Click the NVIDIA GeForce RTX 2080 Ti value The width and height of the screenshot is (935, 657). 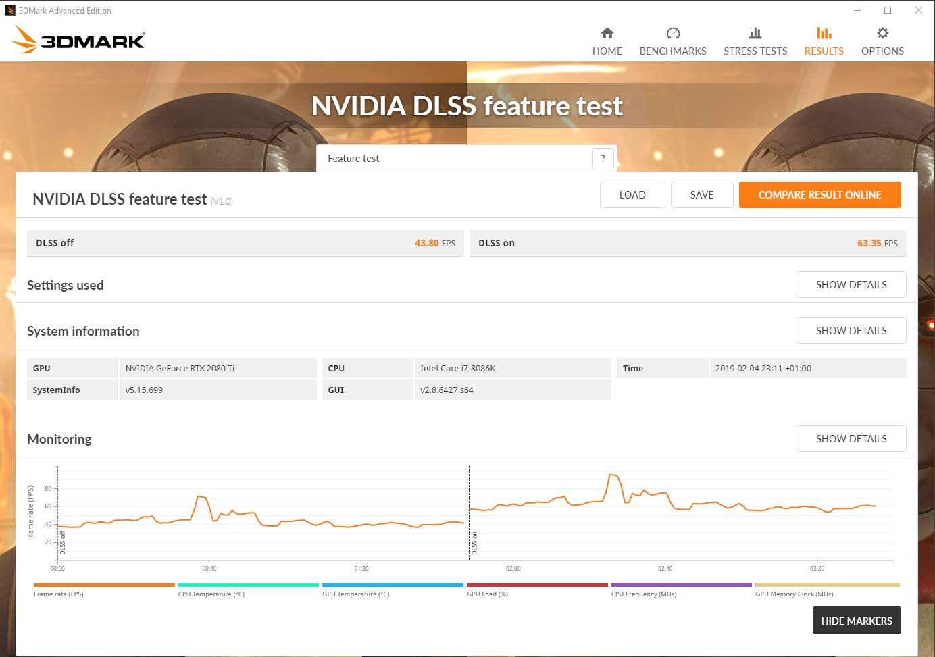pyautogui.click(x=218, y=368)
